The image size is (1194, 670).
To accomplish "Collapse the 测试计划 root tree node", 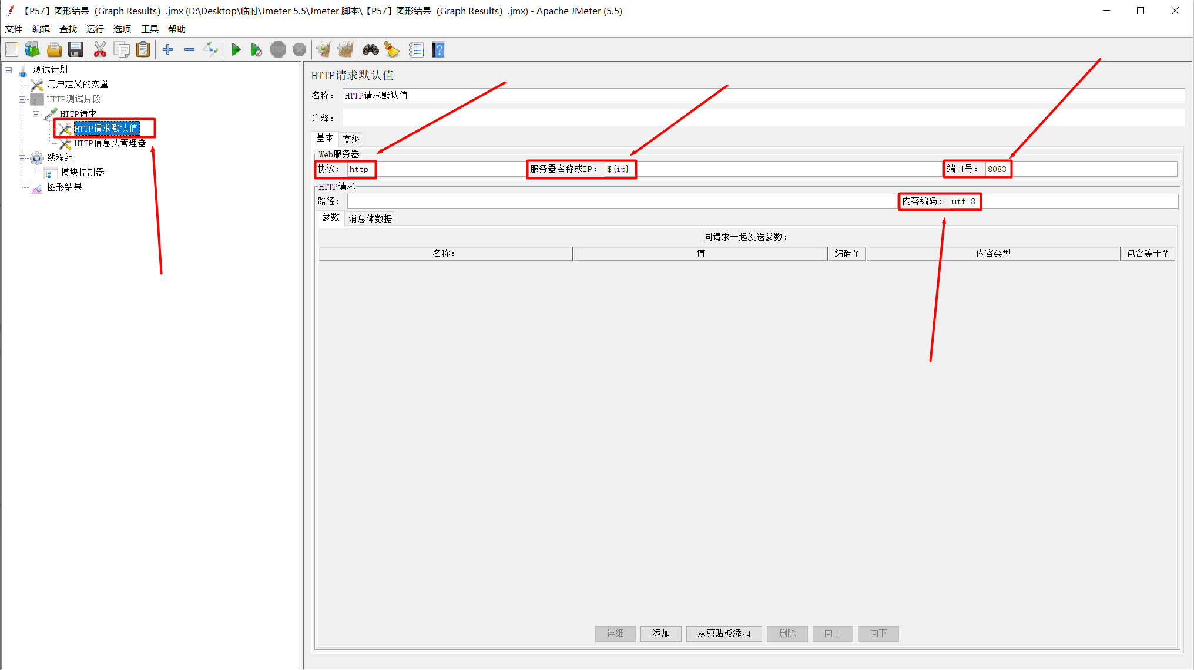I will (8, 70).
